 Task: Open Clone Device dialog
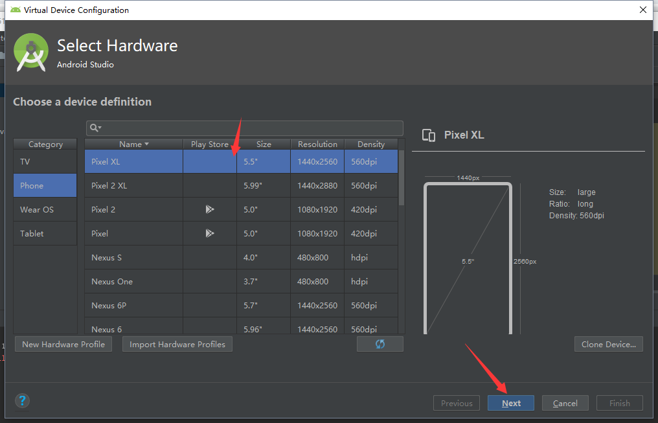click(608, 343)
